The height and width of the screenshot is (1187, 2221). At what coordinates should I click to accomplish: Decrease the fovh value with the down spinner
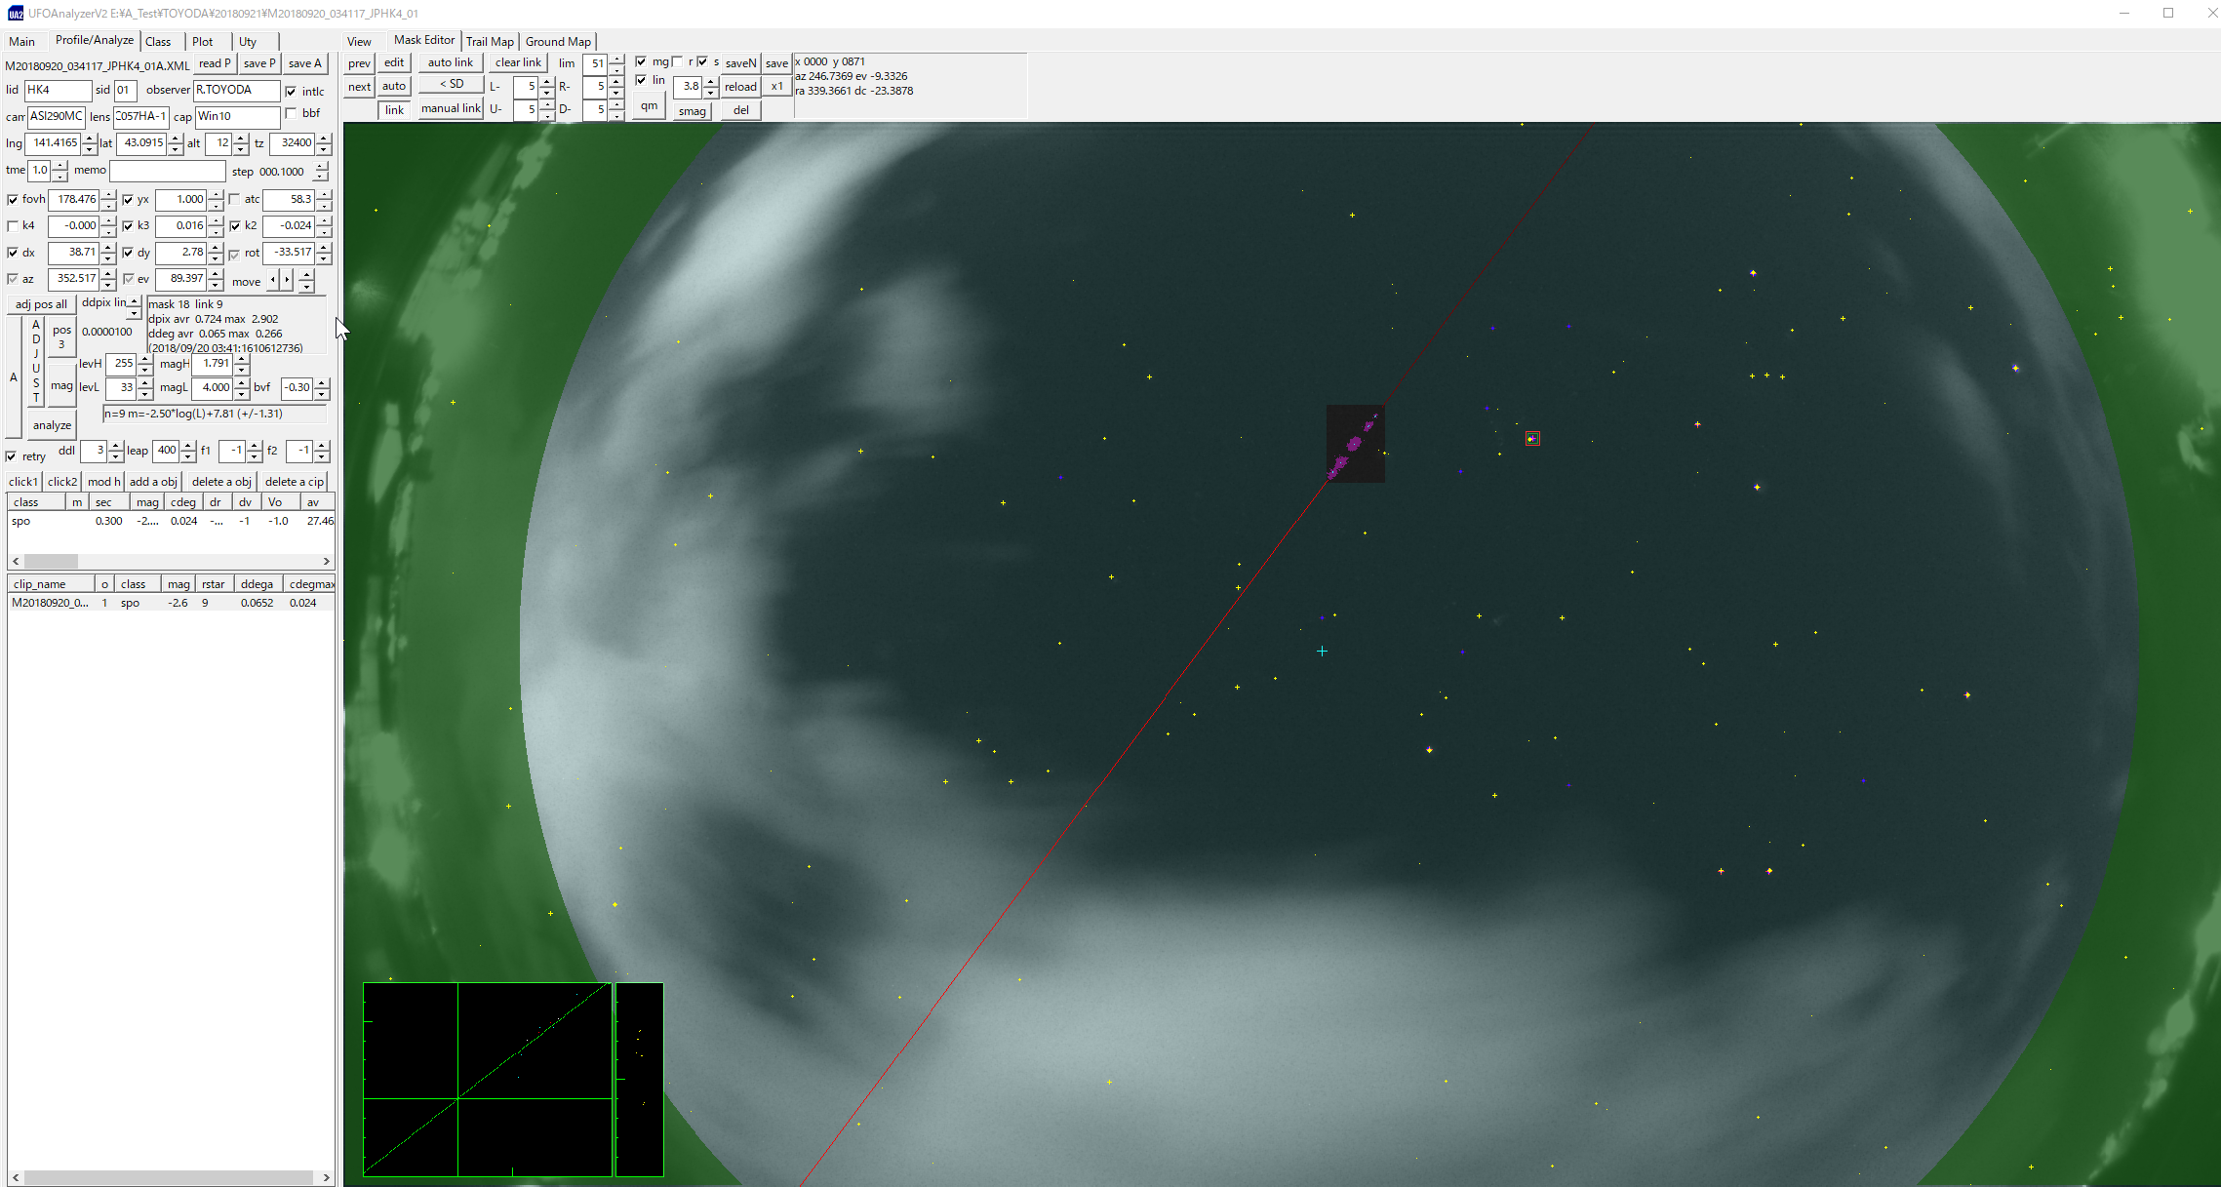tap(108, 205)
